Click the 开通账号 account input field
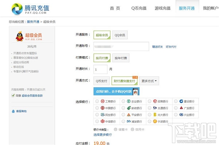Screen dimensions: 219x145 point(121,46)
